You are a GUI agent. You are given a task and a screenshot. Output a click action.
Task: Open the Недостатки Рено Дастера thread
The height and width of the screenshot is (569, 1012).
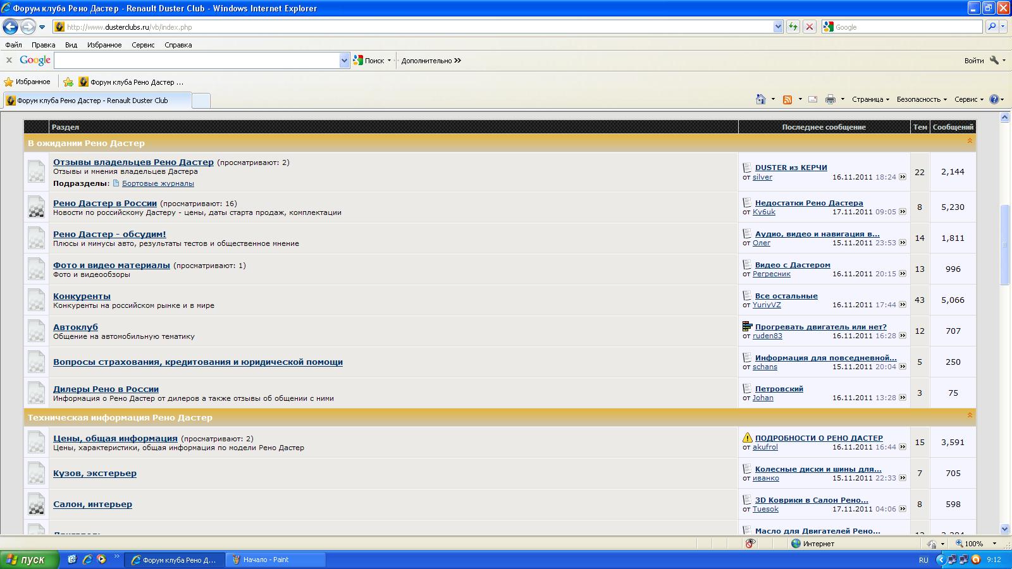pyautogui.click(x=809, y=203)
